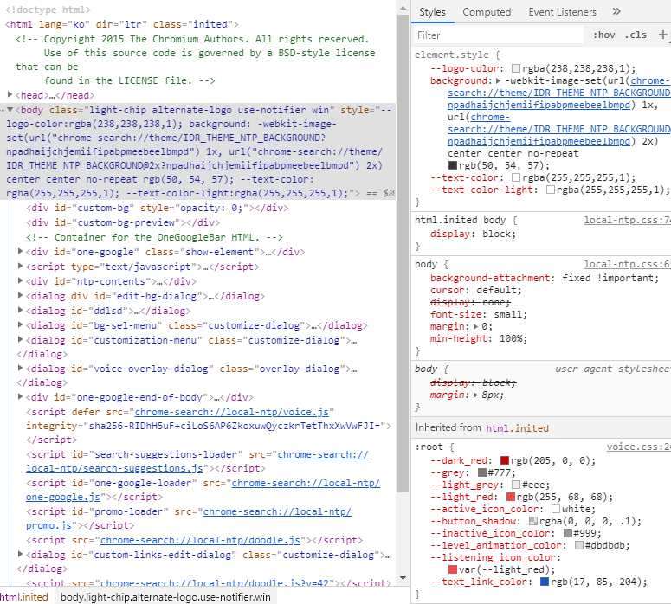
Task: Click the rgb(50, 54, 57) color swatch
Action: pyautogui.click(x=452, y=165)
